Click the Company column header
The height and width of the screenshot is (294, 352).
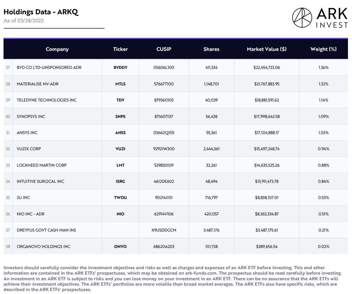[x=57, y=49]
